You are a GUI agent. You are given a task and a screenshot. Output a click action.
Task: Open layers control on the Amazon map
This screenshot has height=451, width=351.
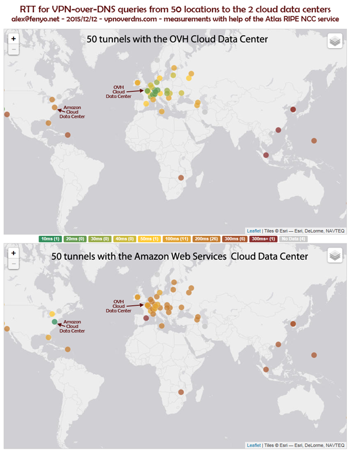coord(334,256)
